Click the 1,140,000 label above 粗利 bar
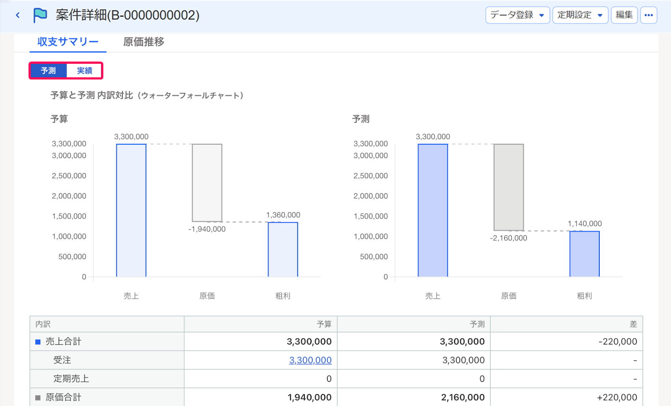This screenshot has height=406, width=671. 585,224
